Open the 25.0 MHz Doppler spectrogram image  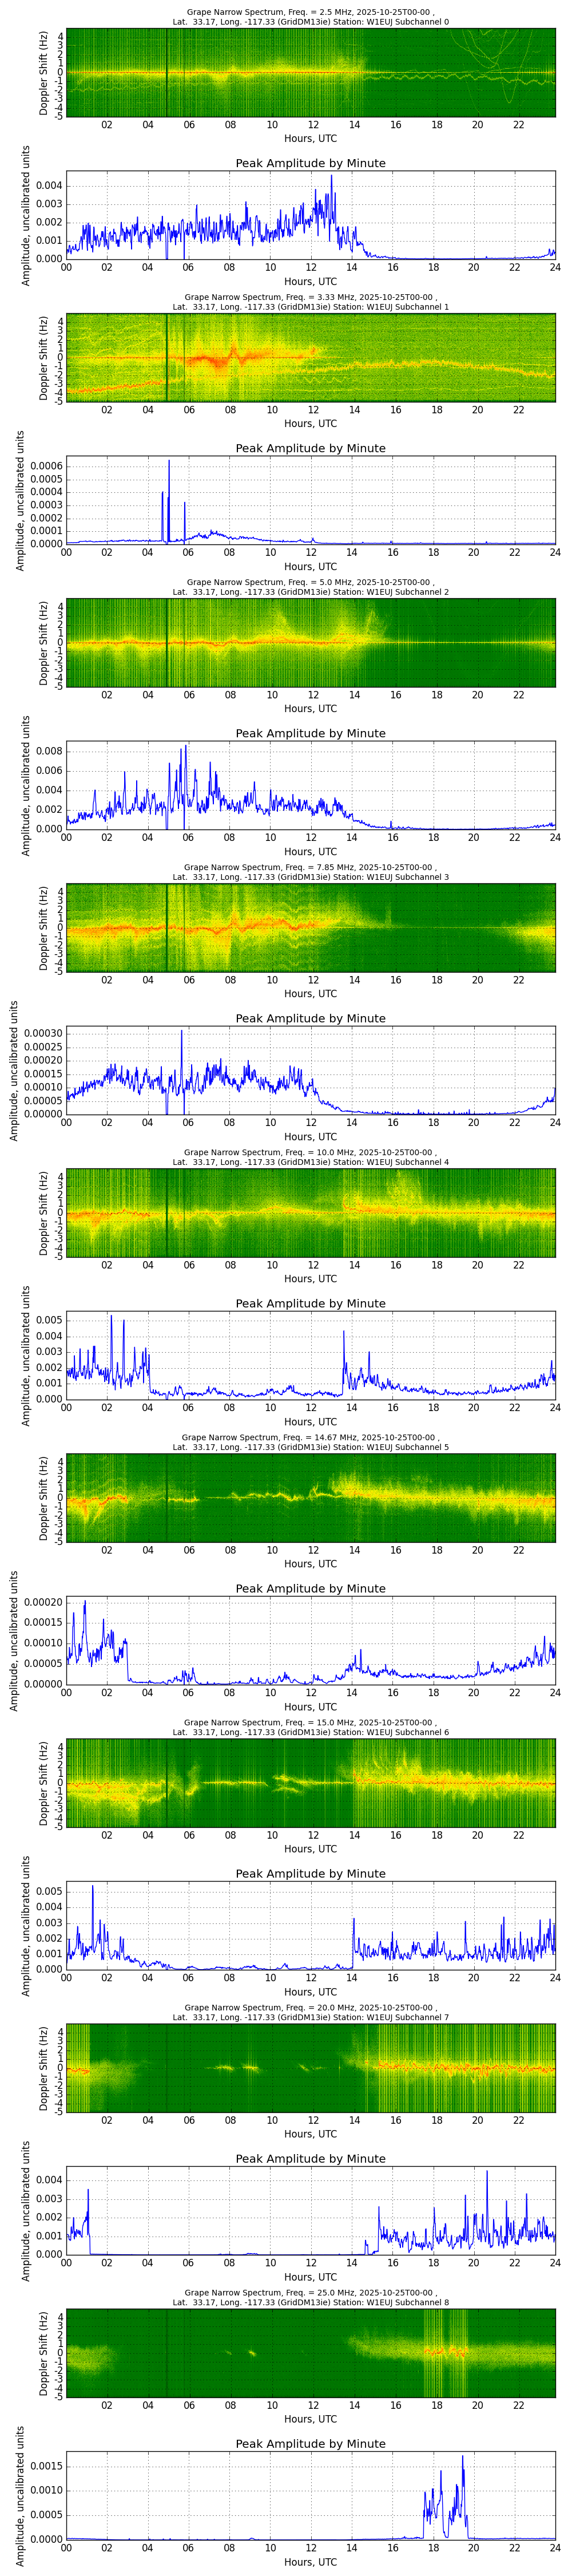click(x=310, y=2352)
